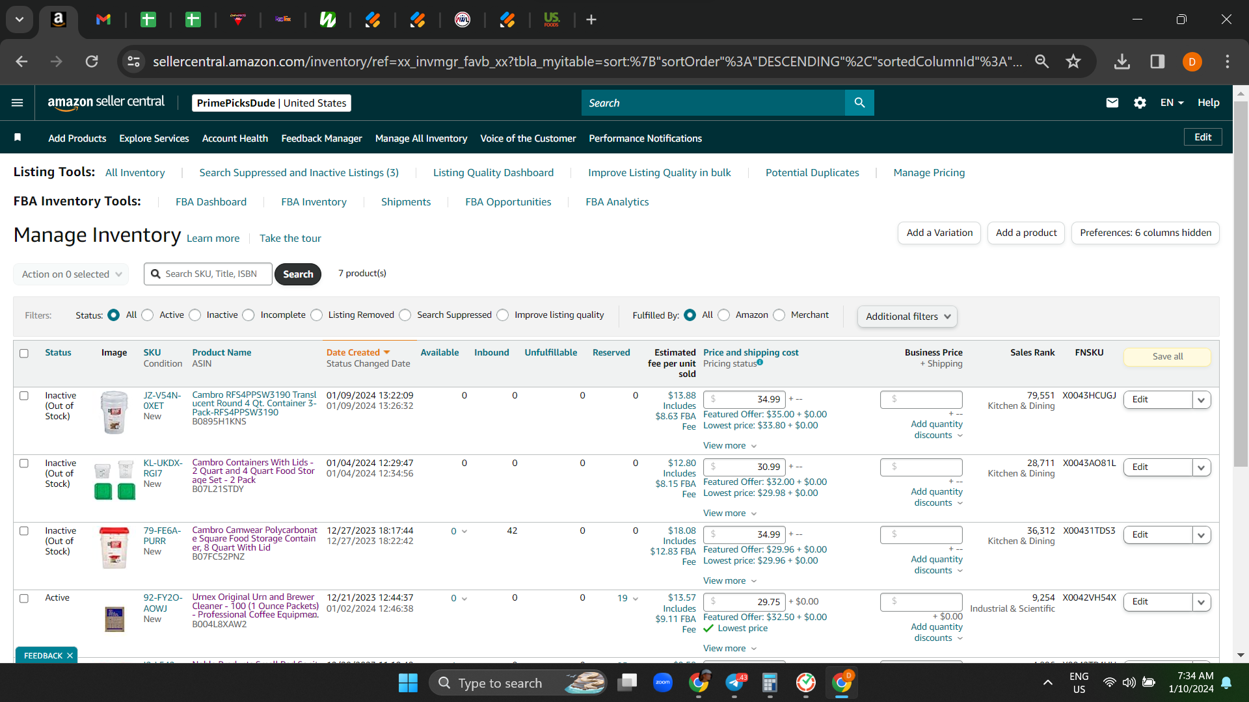View site information icon in address bar
The width and height of the screenshot is (1249, 702).
pyautogui.click(x=133, y=61)
